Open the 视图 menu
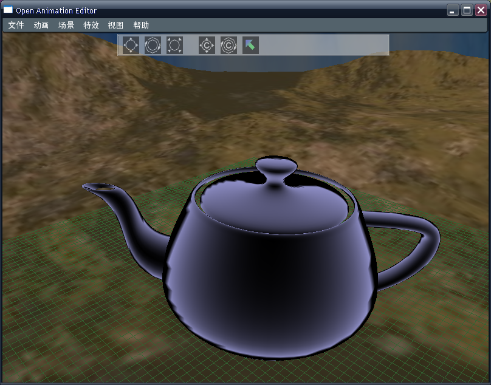 [115, 25]
